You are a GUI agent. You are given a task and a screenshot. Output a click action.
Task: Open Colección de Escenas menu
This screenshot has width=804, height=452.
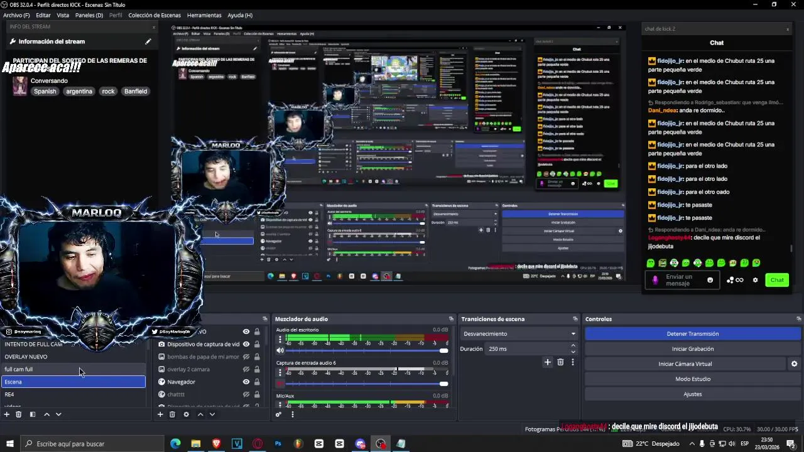click(155, 15)
